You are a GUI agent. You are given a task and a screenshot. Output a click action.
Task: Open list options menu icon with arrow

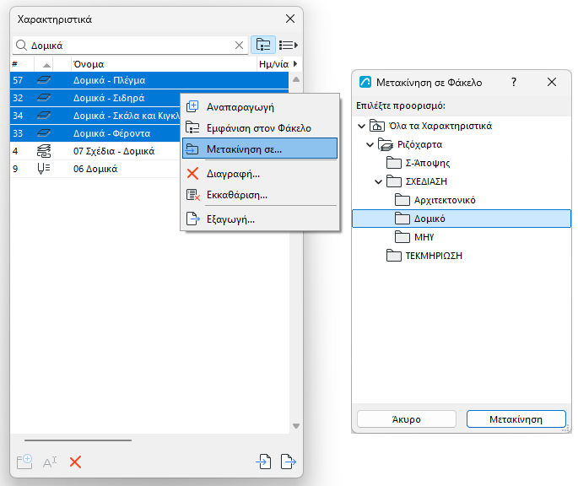(289, 45)
